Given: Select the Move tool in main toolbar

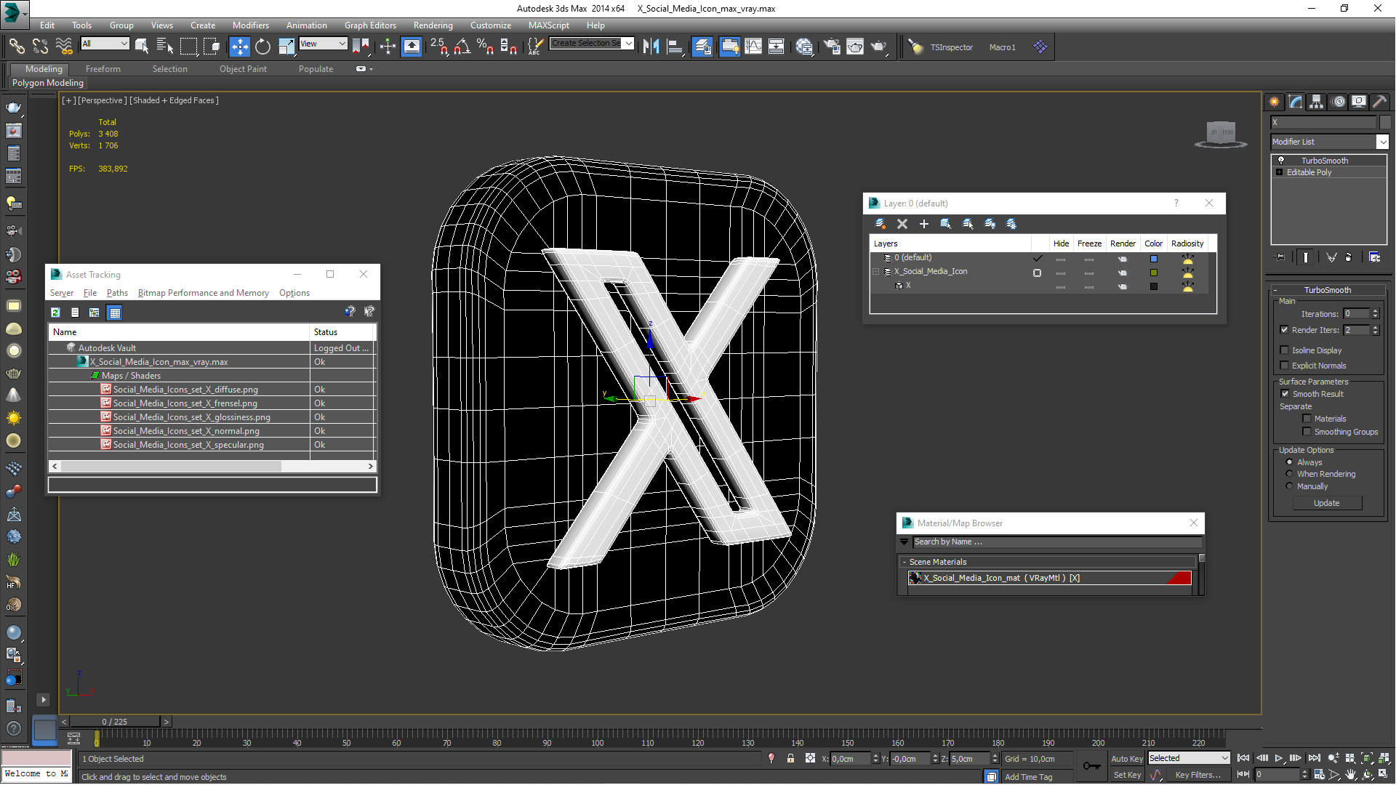Looking at the screenshot, I should (239, 47).
